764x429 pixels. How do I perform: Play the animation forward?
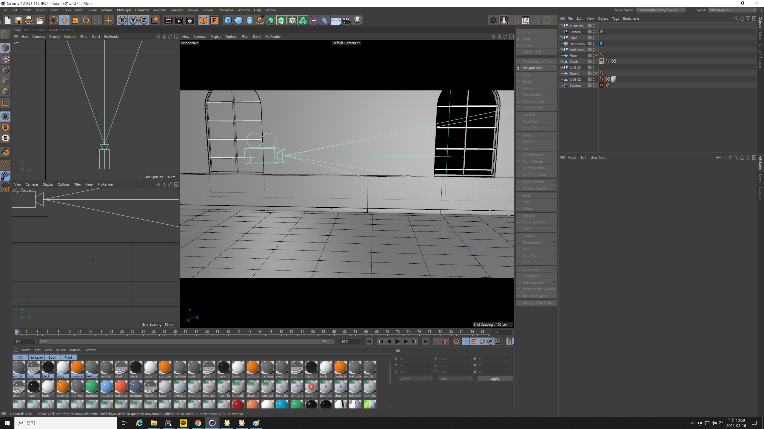pos(397,341)
